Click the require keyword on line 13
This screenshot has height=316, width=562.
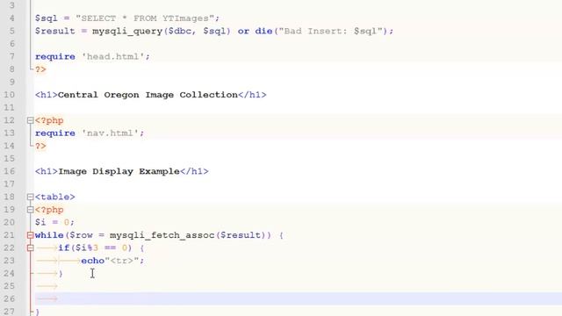(x=54, y=133)
